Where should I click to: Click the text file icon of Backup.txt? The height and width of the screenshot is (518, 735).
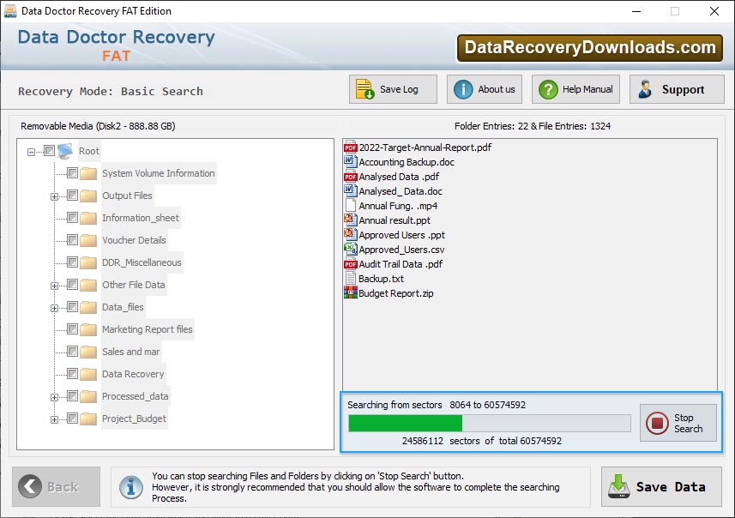coord(351,279)
